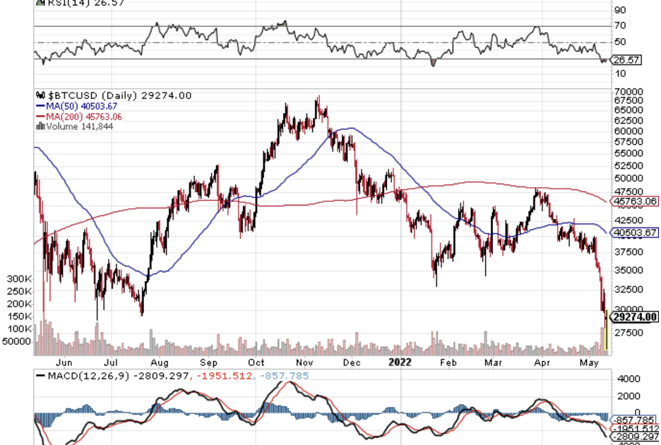Click the 45763.06 red axis price tag

pos(636,201)
